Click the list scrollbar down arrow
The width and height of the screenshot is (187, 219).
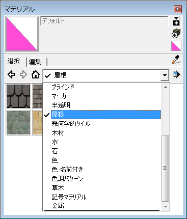[x=166, y=206]
